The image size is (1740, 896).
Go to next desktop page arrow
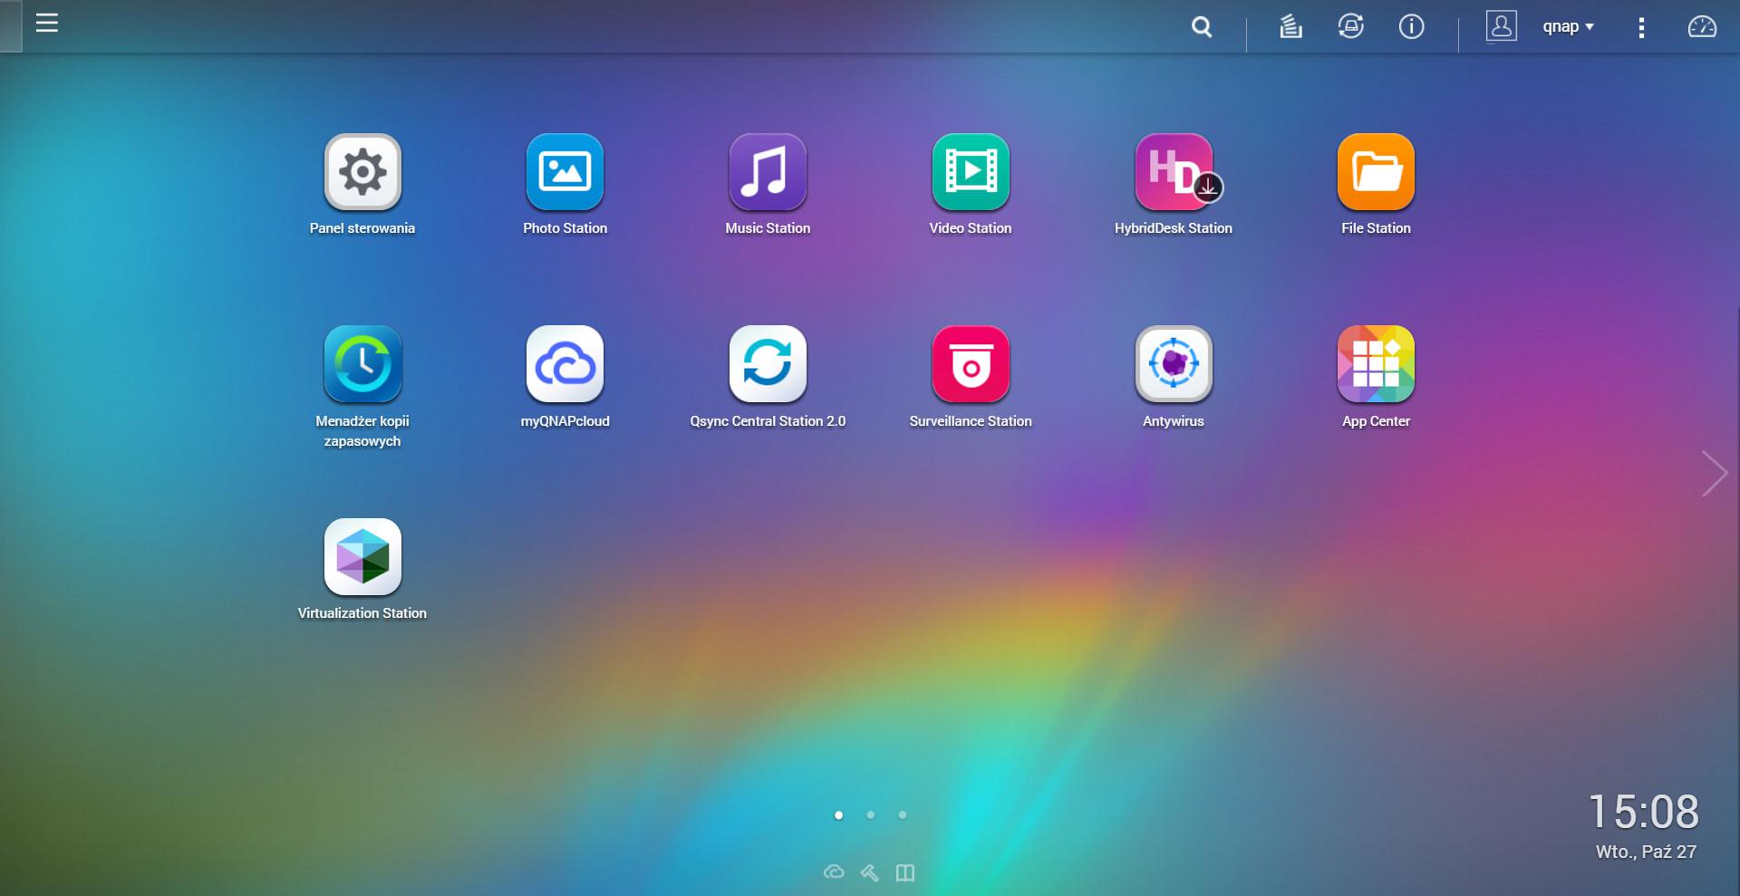(1714, 473)
